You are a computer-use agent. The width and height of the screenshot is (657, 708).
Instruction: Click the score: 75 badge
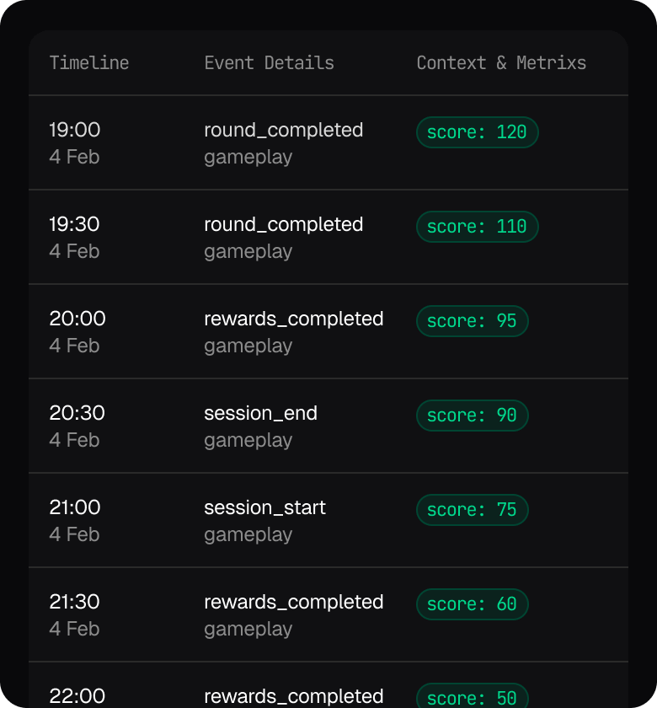click(472, 510)
